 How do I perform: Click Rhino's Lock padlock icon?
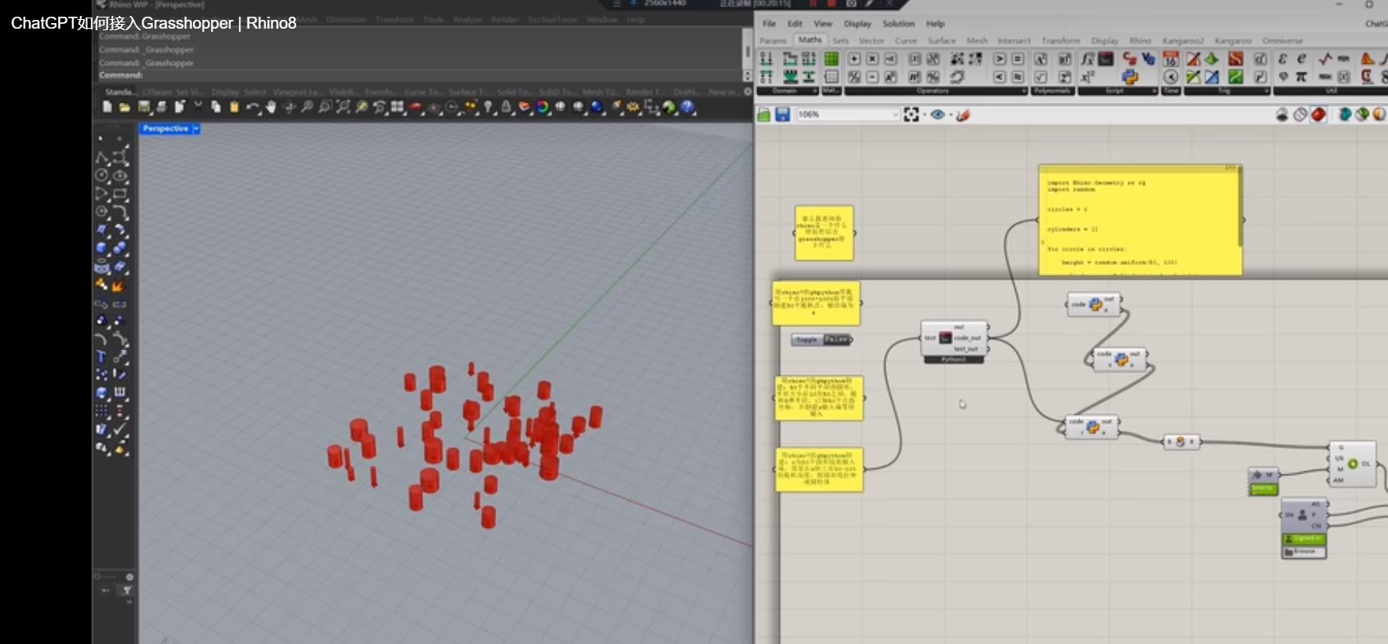click(x=506, y=107)
